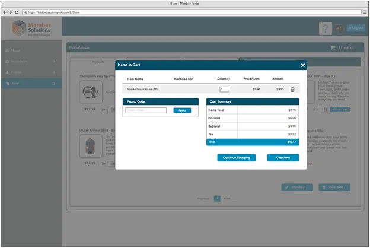Viewport: 370px width, 248px height.
Task: Open sparring gear product thumbnail
Action: point(91,92)
